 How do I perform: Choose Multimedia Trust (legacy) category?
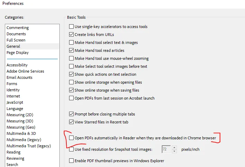pos(28,146)
